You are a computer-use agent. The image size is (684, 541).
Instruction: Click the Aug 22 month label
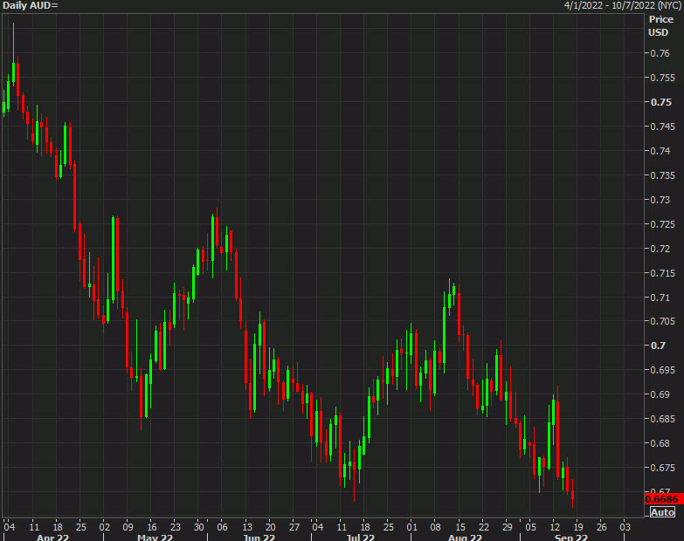pyautogui.click(x=465, y=538)
